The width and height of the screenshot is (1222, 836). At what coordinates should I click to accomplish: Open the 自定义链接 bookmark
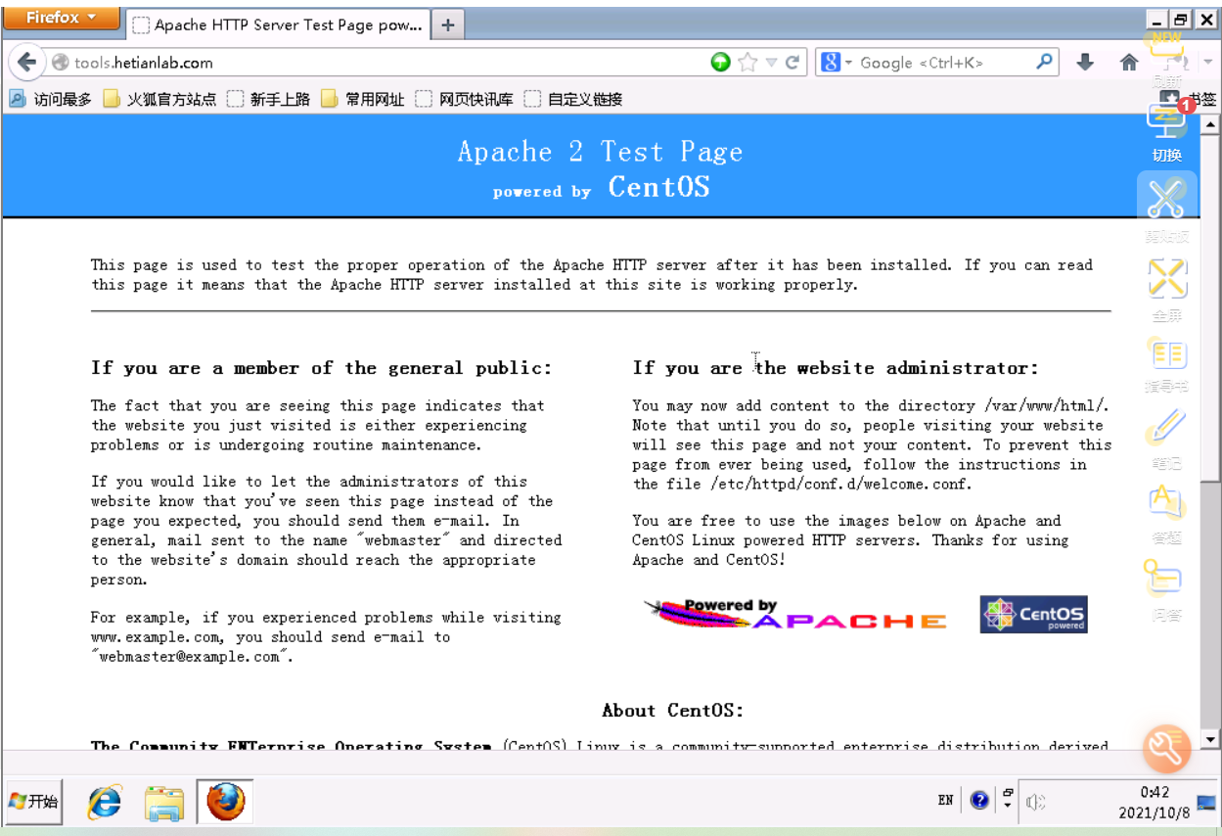pos(573,99)
